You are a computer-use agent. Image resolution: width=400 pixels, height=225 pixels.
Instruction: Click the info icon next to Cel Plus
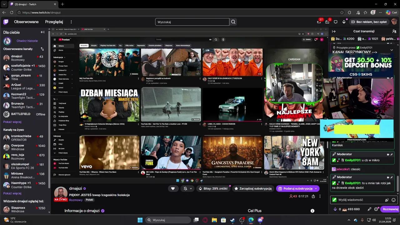[x=312, y=211]
